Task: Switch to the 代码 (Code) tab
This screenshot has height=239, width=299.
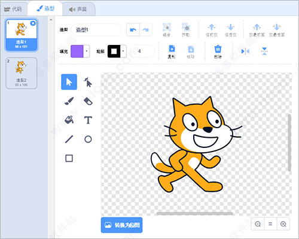Action: pyautogui.click(x=13, y=9)
